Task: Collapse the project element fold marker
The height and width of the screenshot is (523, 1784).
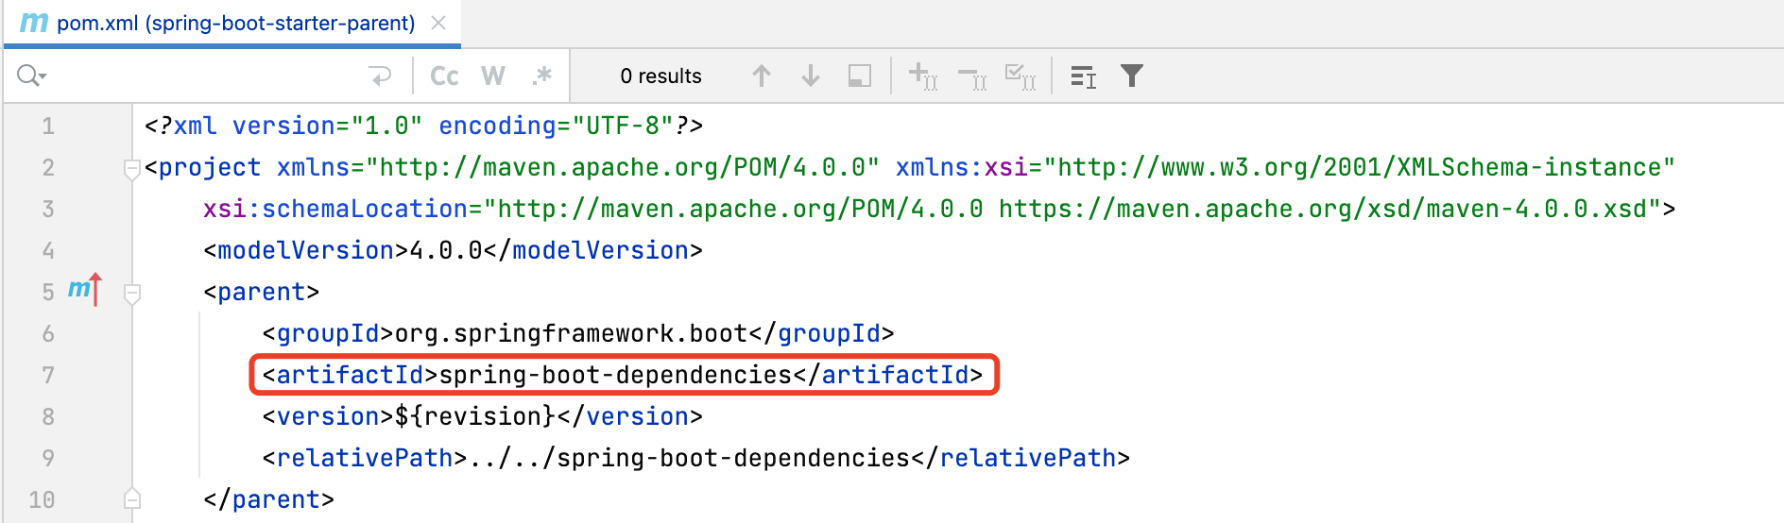Action: coord(132,169)
